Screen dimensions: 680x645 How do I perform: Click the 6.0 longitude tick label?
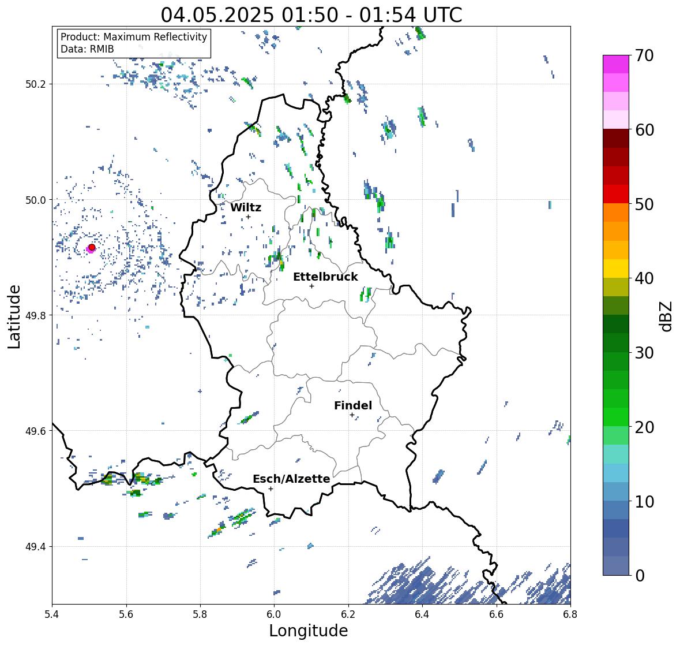pos(274,614)
